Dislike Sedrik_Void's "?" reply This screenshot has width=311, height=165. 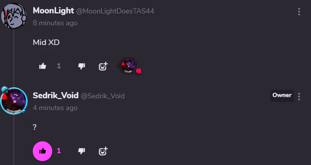pyautogui.click(x=81, y=151)
